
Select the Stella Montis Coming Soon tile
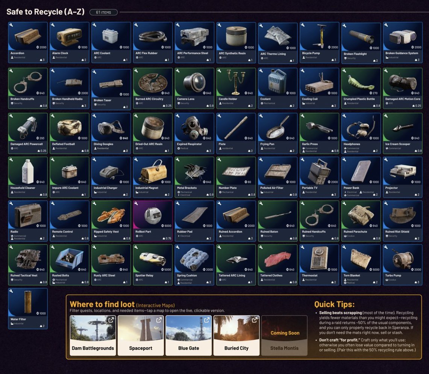[284, 335]
